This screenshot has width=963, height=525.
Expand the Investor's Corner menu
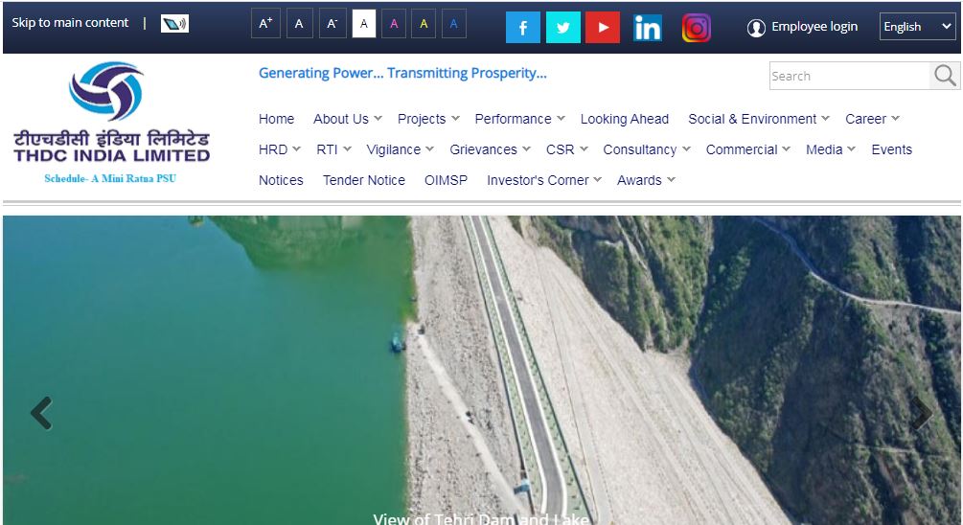pos(543,180)
